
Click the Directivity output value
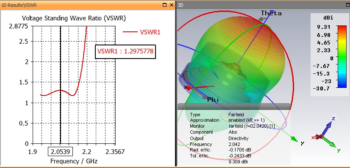[x=238, y=138]
